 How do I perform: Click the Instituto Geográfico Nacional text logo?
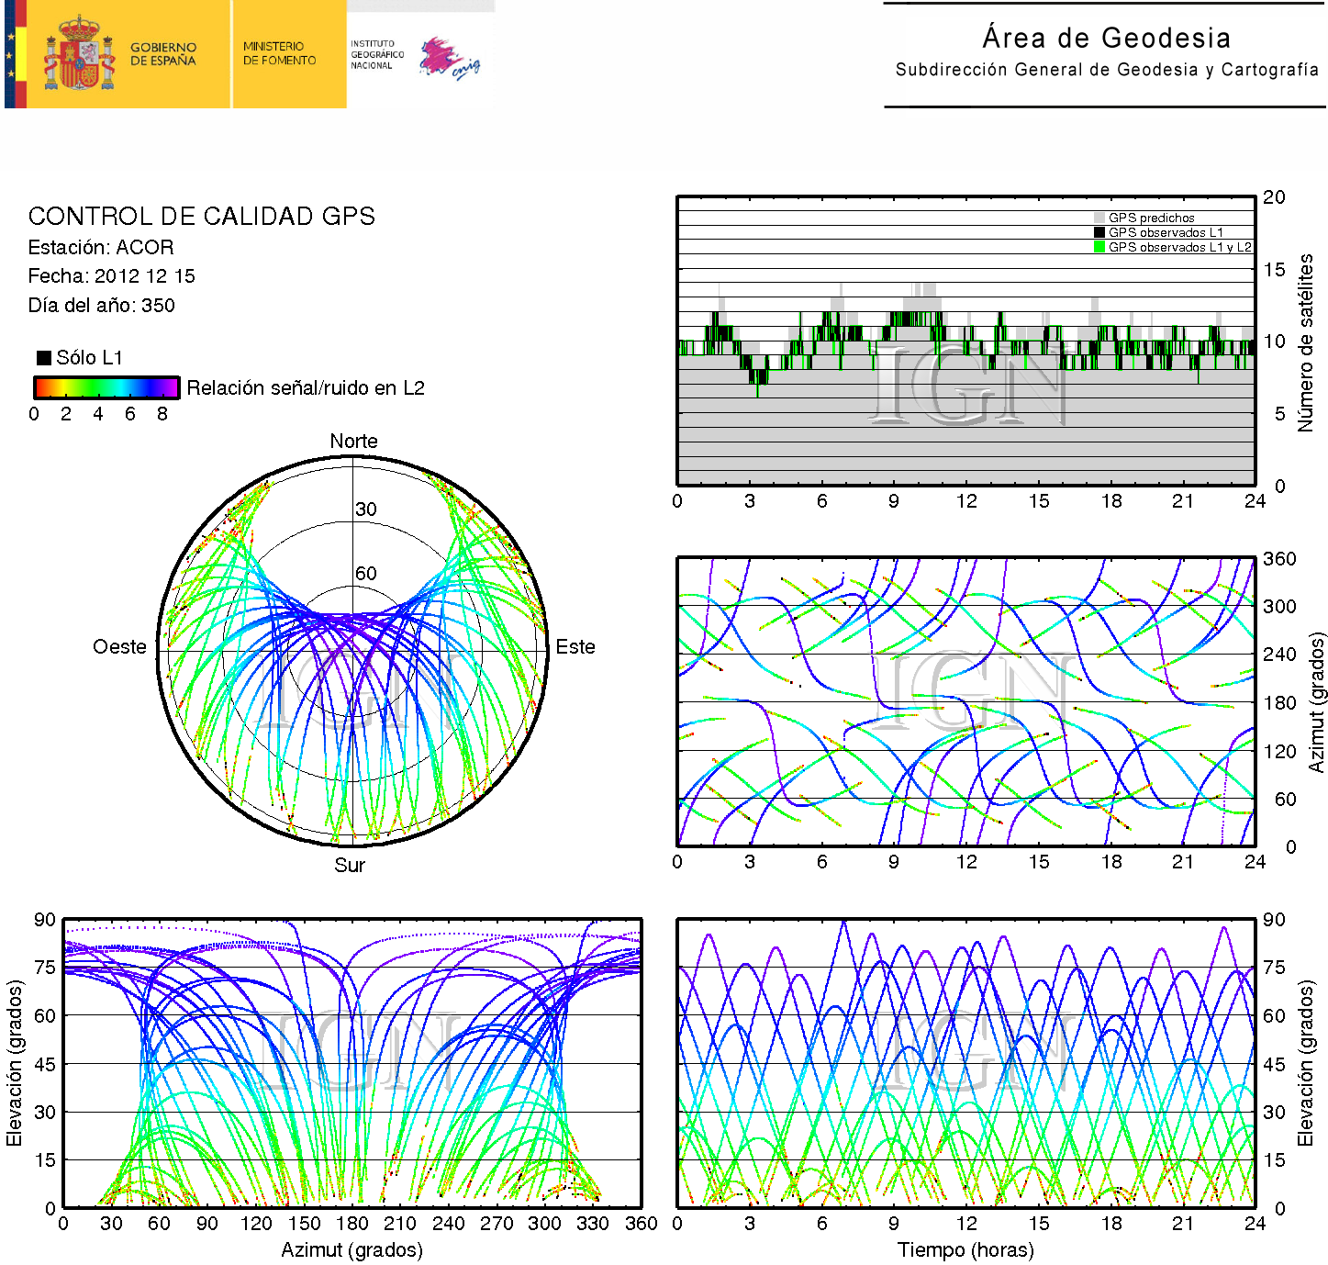pos(376,54)
